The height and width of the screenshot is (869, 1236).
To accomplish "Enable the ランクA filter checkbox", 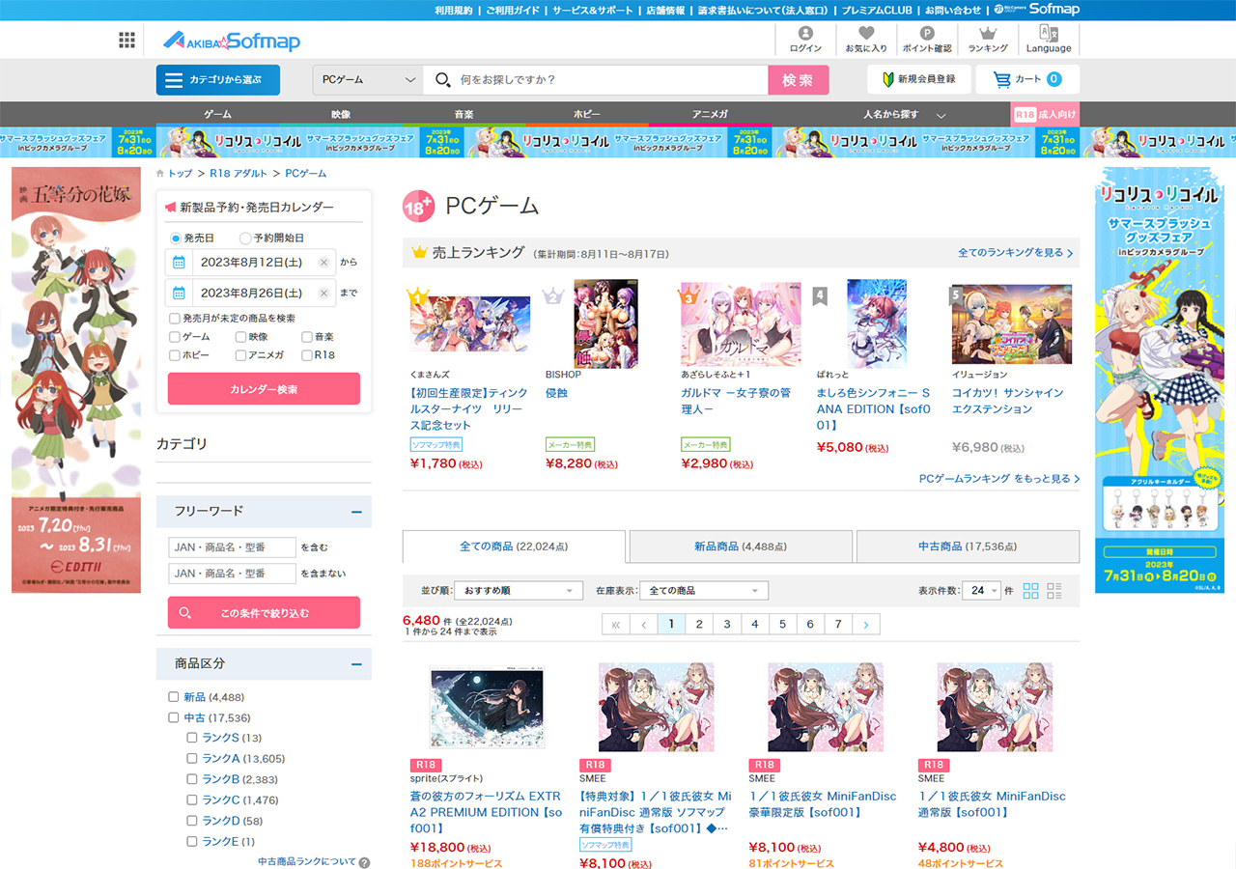I will pos(192,759).
